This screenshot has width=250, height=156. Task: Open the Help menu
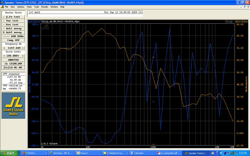click(62, 7)
